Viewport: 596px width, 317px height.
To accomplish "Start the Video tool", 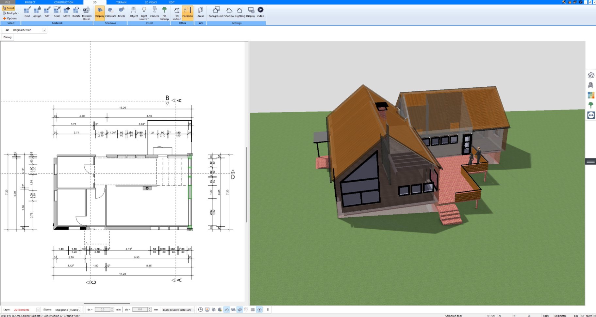I will tap(260, 12).
